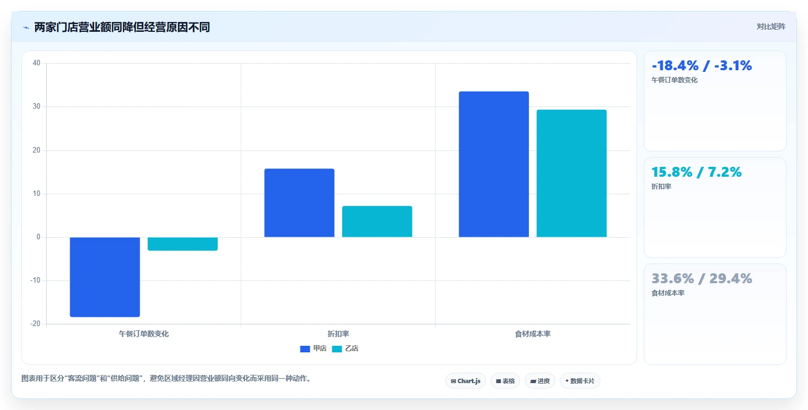Click the 乙店 bar for 午餐订单数变化
The width and height of the screenshot is (808, 410).
coord(183,244)
